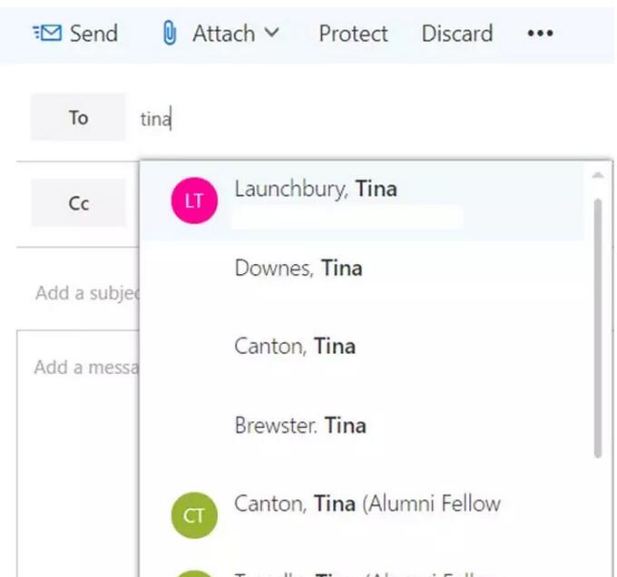This screenshot has width=617, height=577.
Task: Click the paperclip Attach icon
Action: (169, 34)
